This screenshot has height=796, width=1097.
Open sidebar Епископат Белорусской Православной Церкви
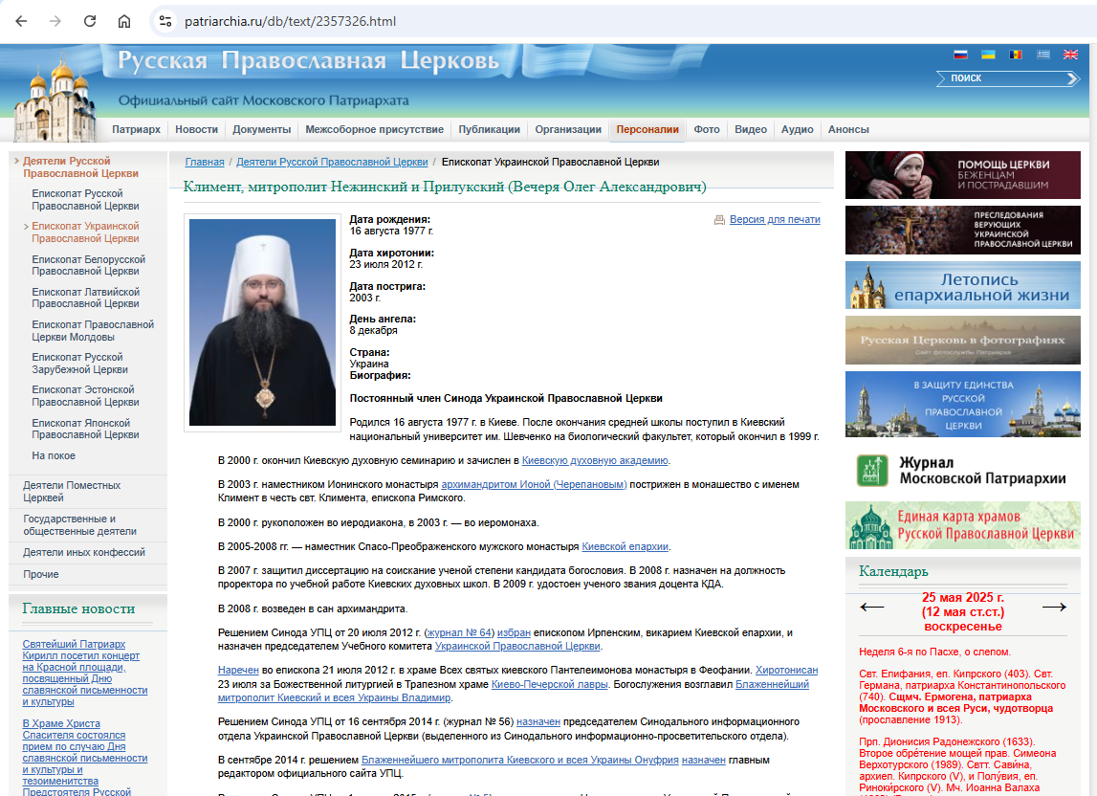pos(88,265)
